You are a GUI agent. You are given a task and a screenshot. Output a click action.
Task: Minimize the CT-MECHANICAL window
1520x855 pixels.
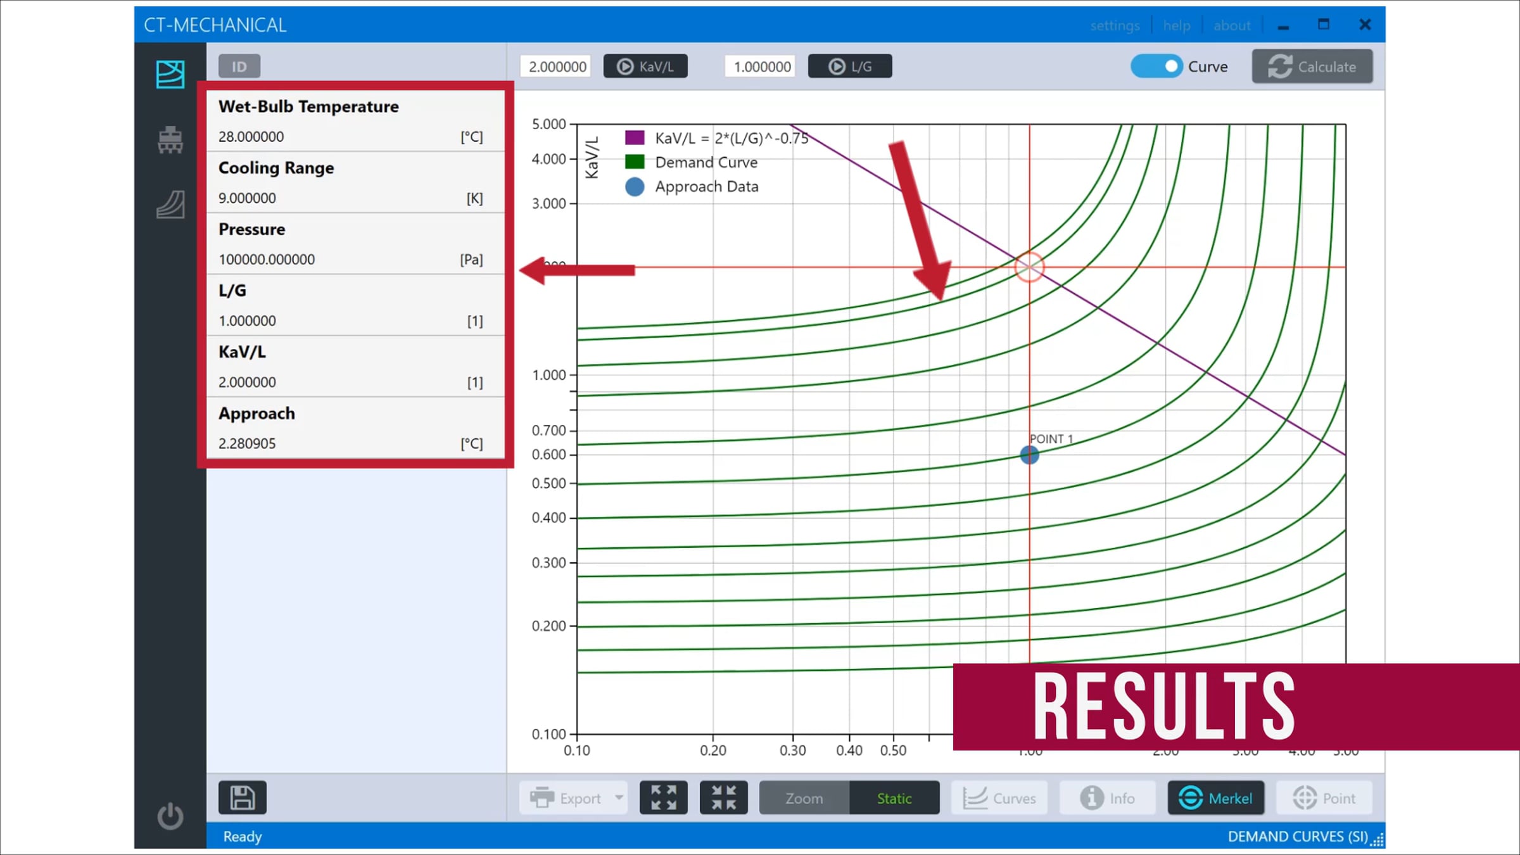click(1284, 26)
